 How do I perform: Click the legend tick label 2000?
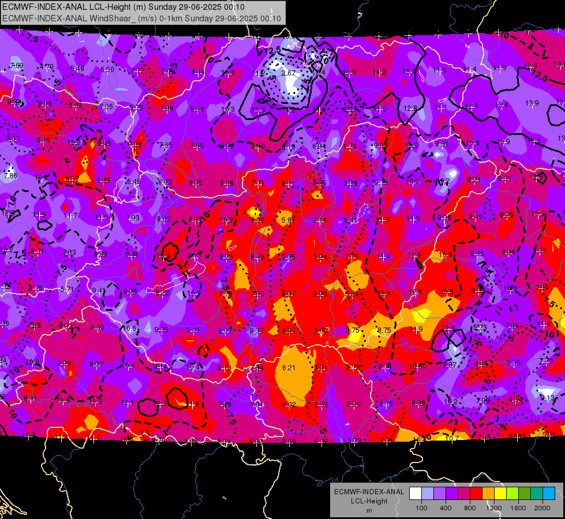(x=542, y=508)
